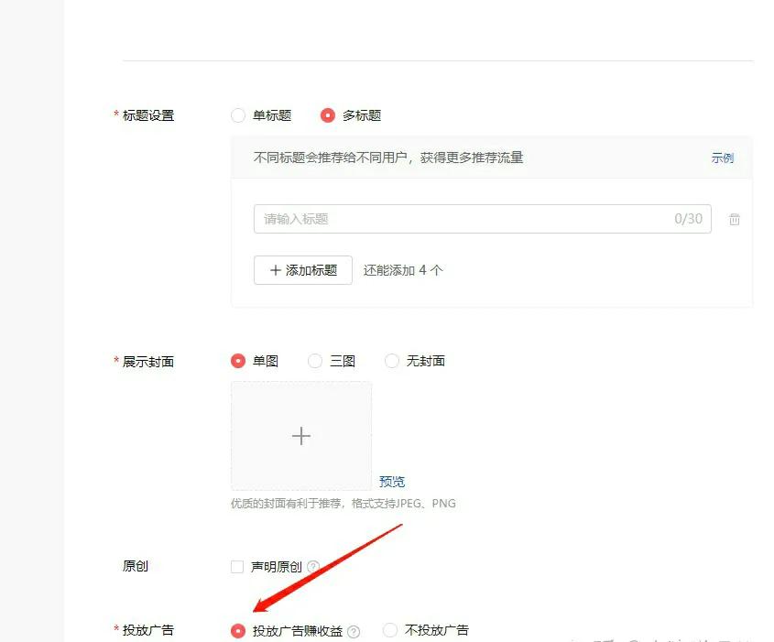Screen dimensions: 774x642
Task: Click the trash icon to delete the title input
Action: [735, 219]
